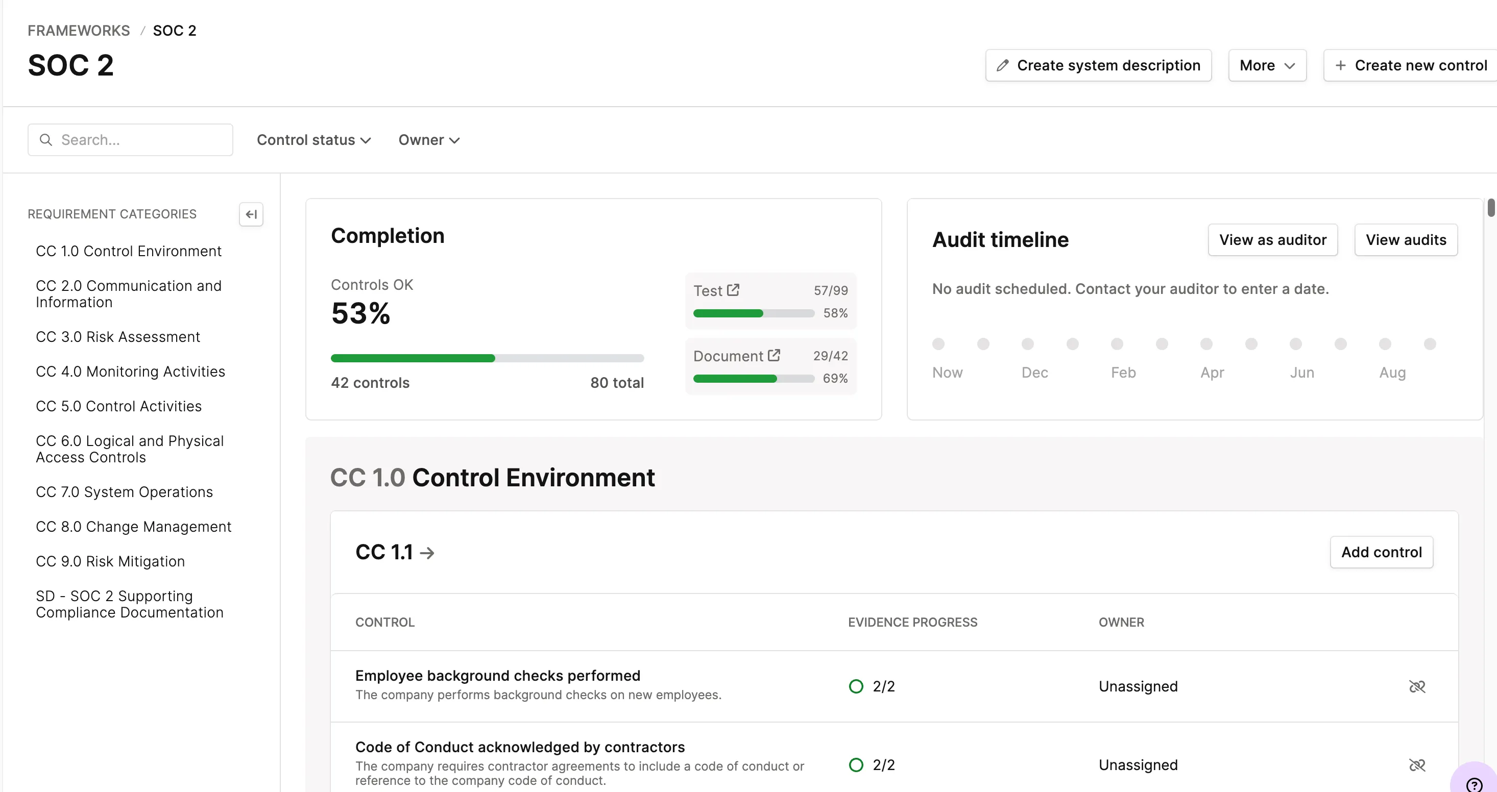Open the Document external link icon

[774, 355]
